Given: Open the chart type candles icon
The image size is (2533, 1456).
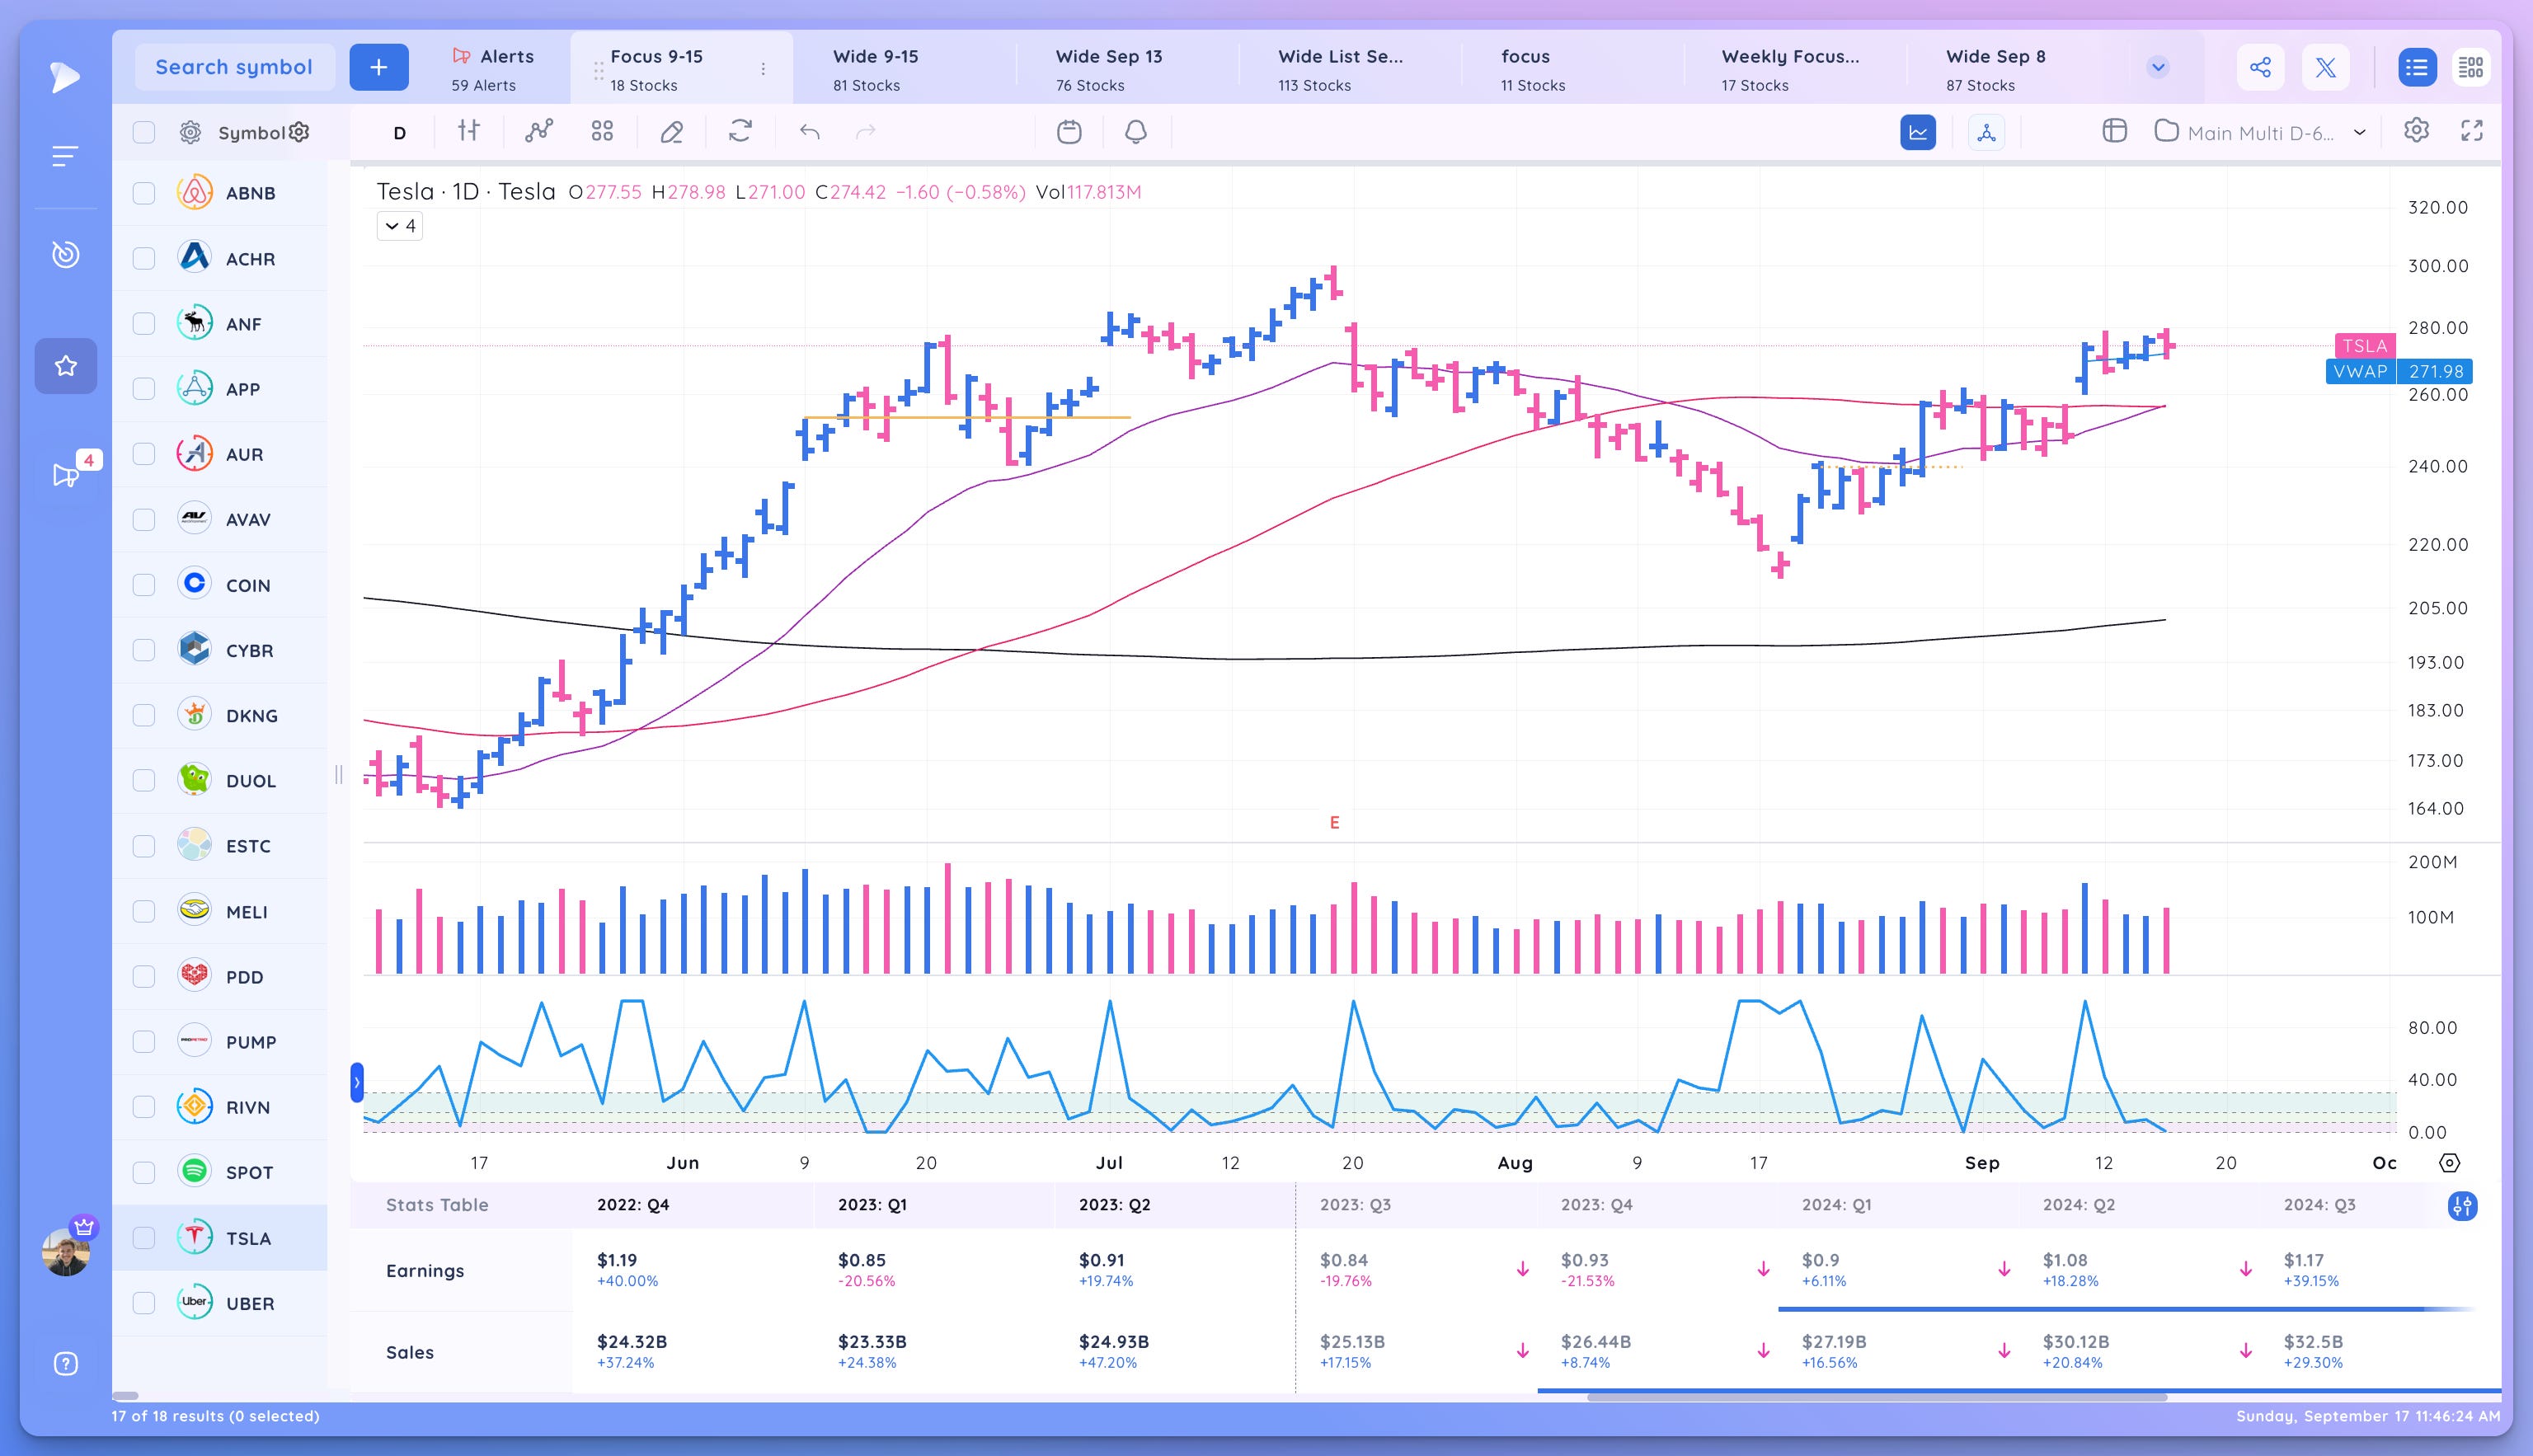Looking at the screenshot, I should (x=469, y=131).
